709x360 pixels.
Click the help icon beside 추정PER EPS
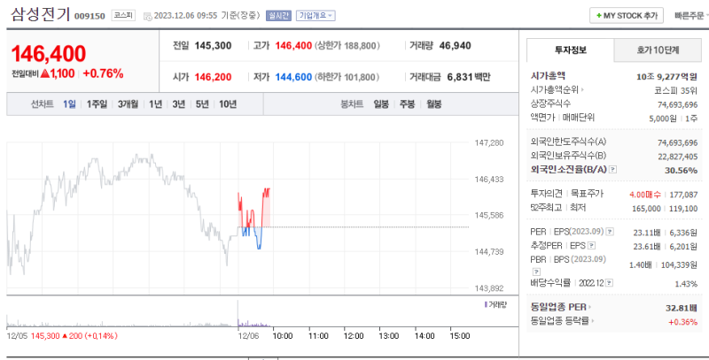pos(591,246)
